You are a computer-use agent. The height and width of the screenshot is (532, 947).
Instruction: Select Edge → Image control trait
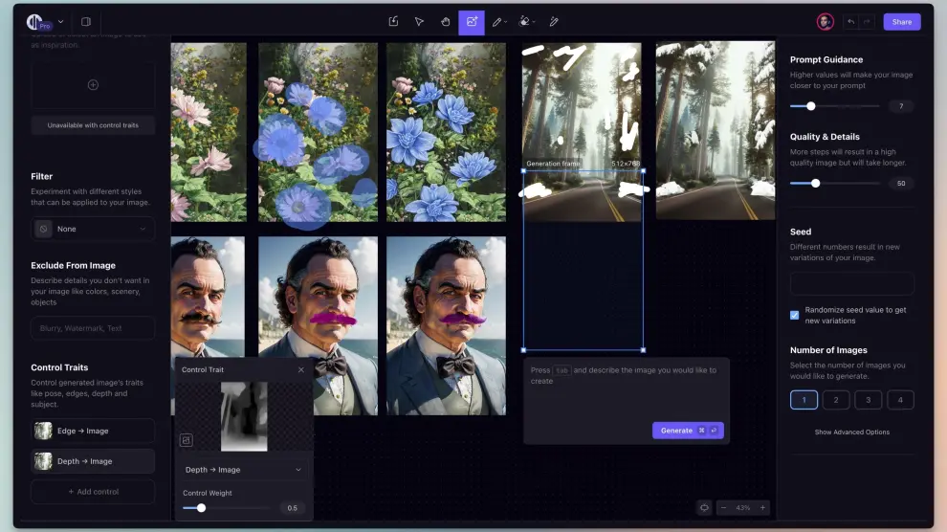[x=93, y=431]
